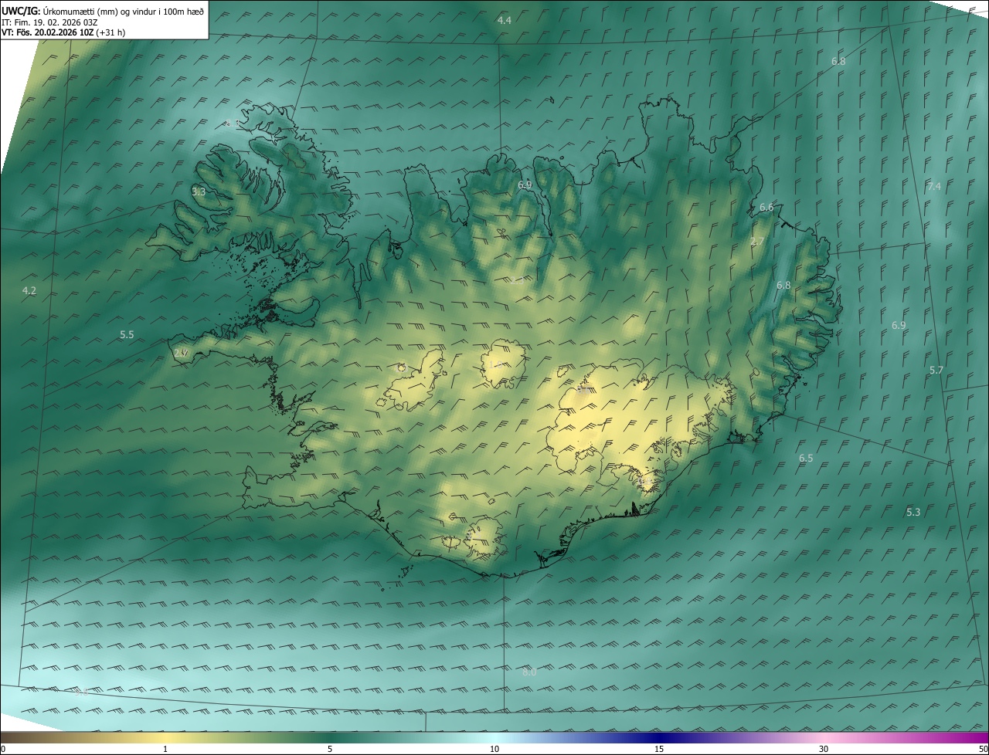Image resolution: width=989 pixels, height=755 pixels.
Task: Click the 5.7 value on the map
Action: (936, 370)
